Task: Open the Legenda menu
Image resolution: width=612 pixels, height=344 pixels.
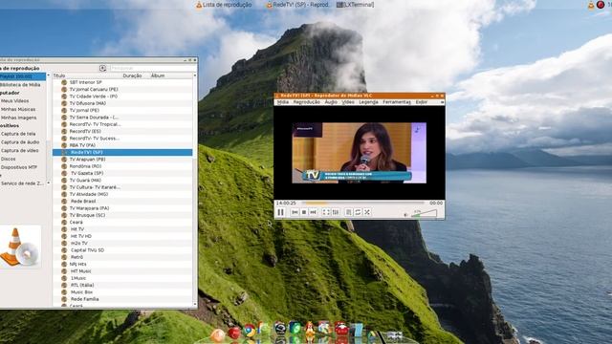Action: [x=368, y=102]
